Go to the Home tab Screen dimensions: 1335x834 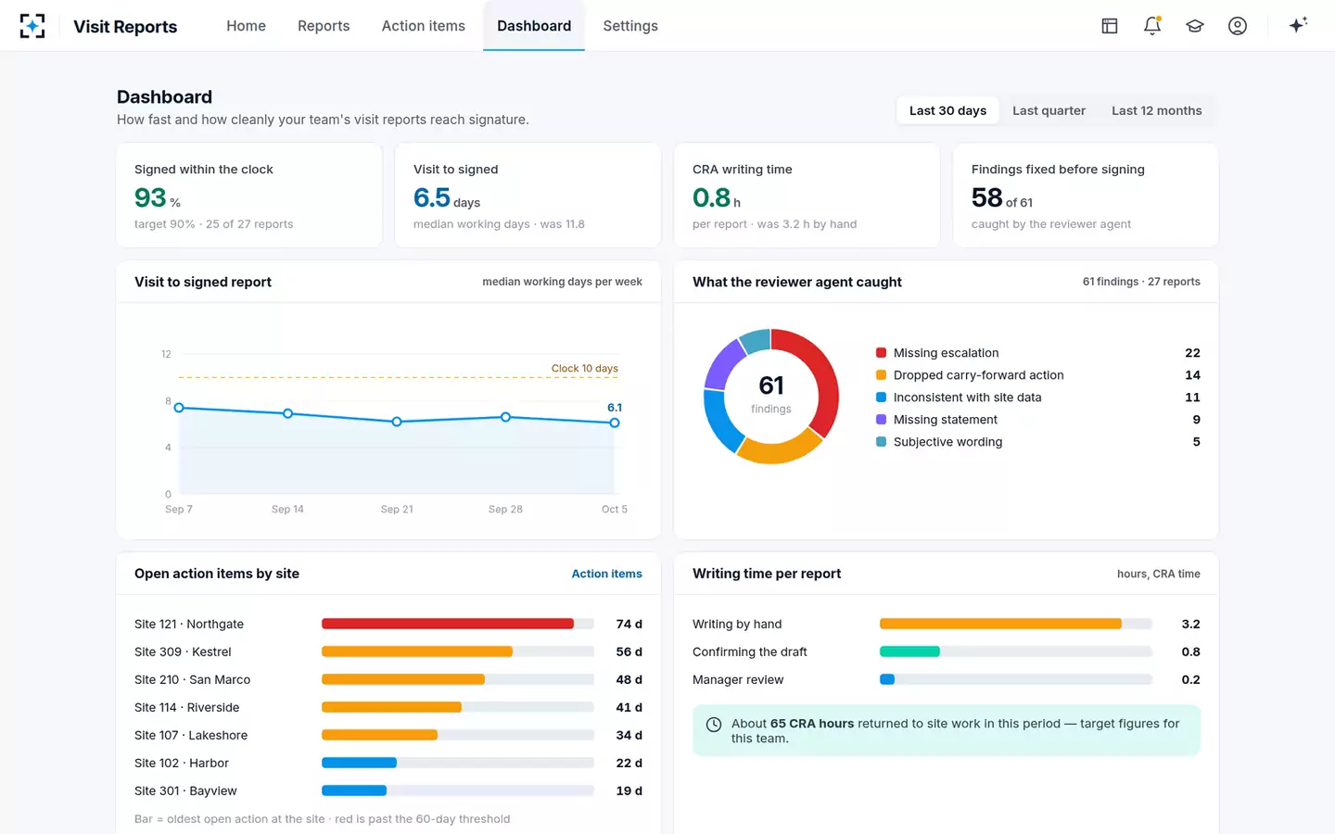point(246,26)
